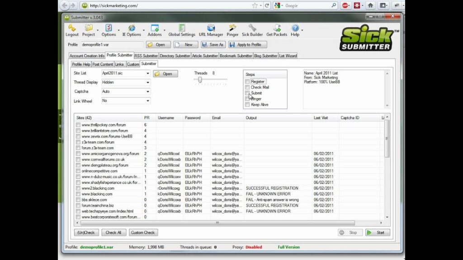Open the Captcha dropdown

pyautogui.click(x=126, y=91)
